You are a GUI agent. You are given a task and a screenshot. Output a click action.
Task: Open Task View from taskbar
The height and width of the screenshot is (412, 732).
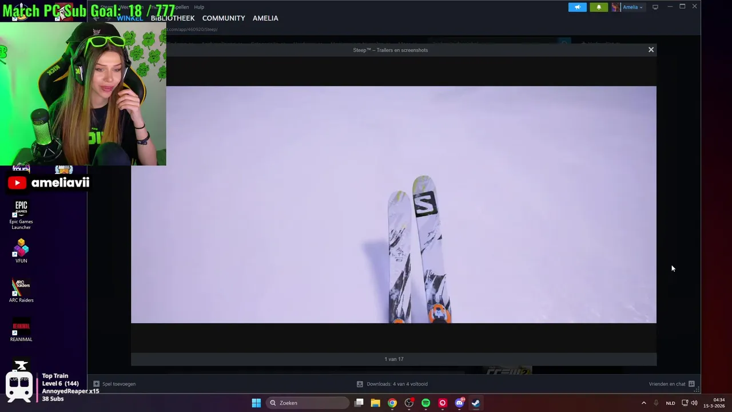pos(359,403)
